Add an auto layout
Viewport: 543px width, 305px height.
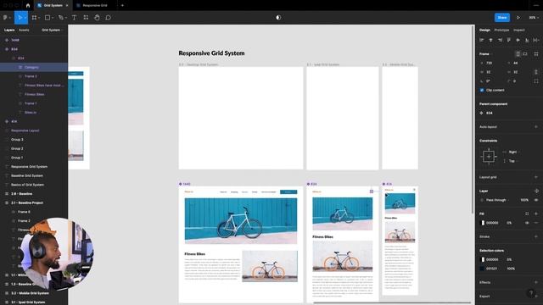536,127
